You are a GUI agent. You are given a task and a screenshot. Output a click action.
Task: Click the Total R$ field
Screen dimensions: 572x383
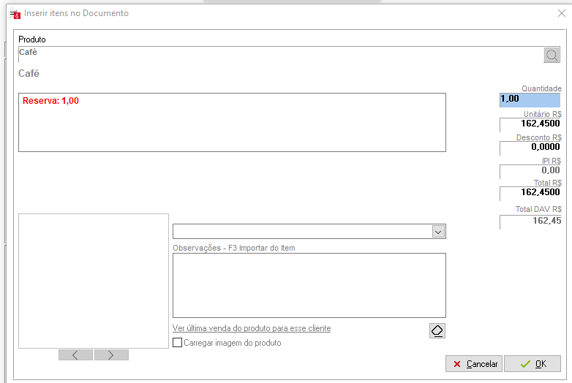coord(530,193)
